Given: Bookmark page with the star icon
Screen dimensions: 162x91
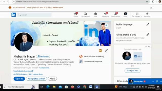Looking at the screenshot, I should (147, 2).
